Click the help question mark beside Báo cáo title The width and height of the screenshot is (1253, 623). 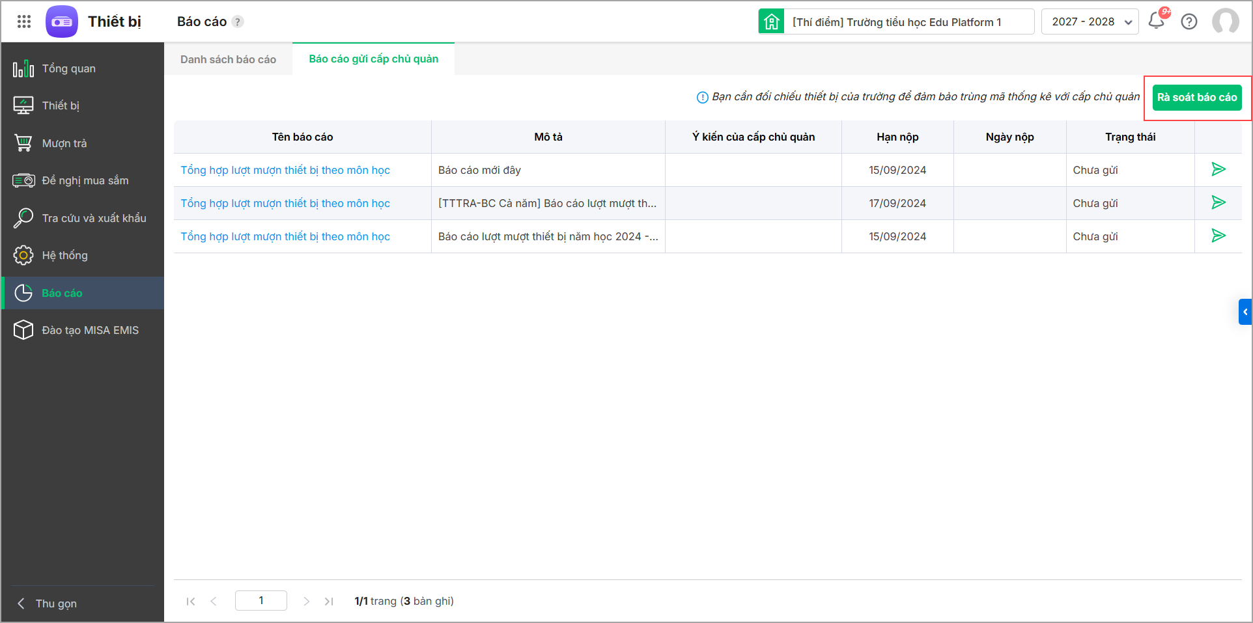pyautogui.click(x=238, y=21)
